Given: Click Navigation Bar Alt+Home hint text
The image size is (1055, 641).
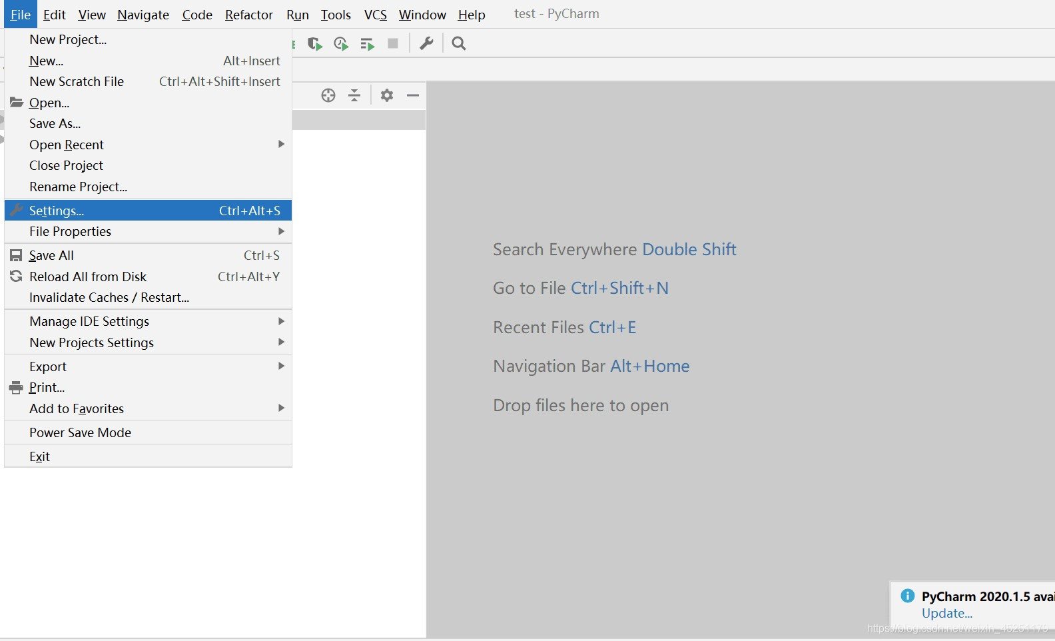Looking at the screenshot, I should pyautogui.click(x=591, y=366).
